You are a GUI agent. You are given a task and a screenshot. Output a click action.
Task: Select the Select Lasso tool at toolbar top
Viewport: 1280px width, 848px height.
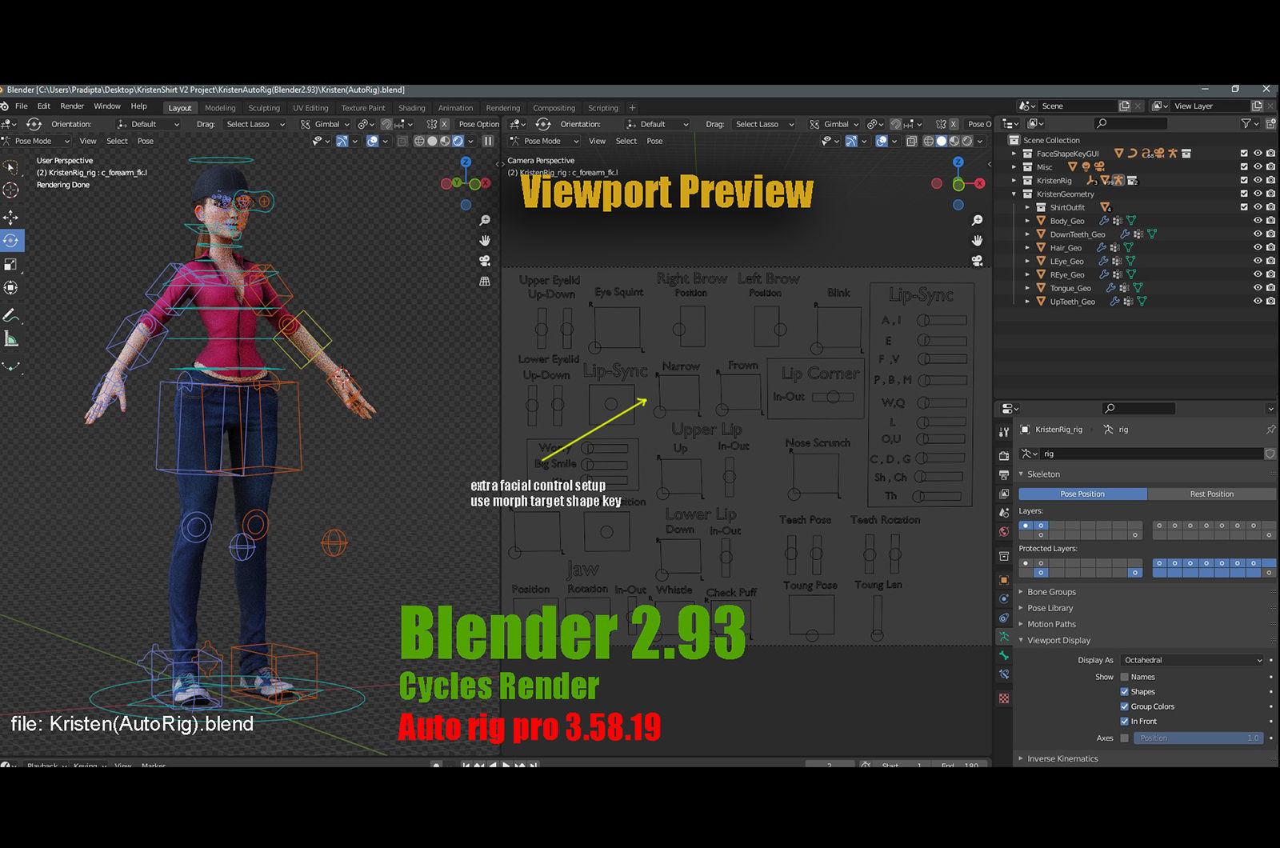click(x=10, y=166)
